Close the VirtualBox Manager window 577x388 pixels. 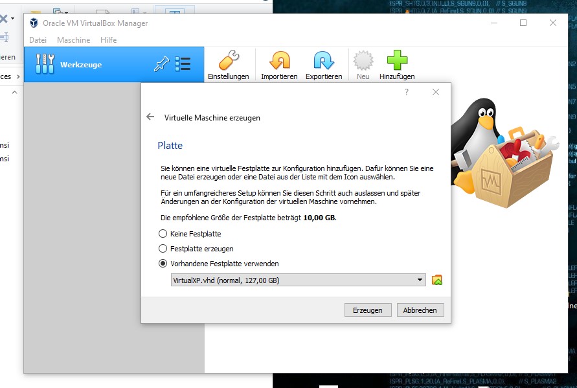point(552,23)
